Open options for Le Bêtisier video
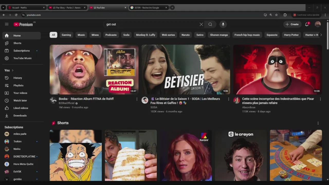 pyautogui.click(x=229, y=99)
